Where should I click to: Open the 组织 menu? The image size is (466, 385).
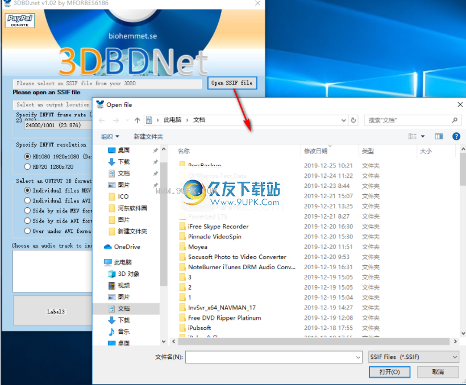110,137
